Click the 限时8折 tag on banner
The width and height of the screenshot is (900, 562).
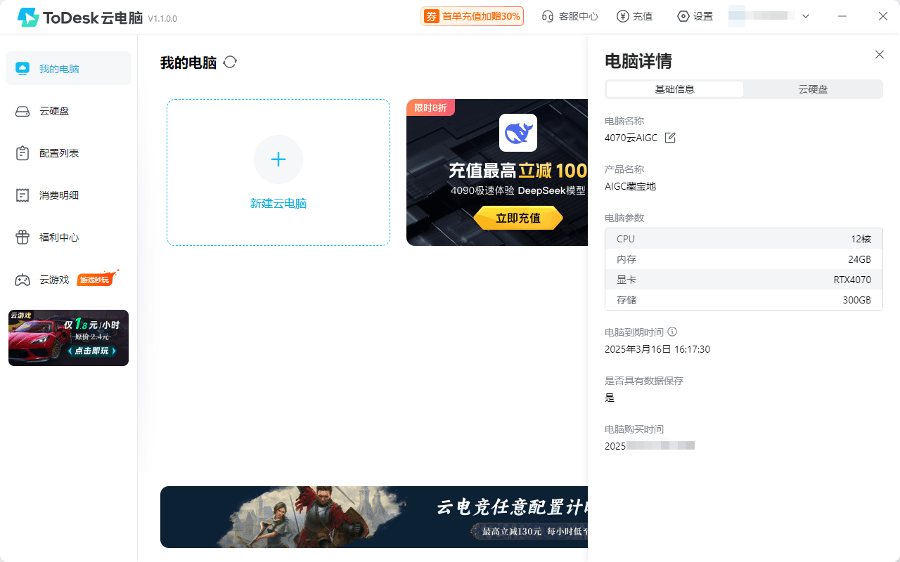tap(430, 107)
